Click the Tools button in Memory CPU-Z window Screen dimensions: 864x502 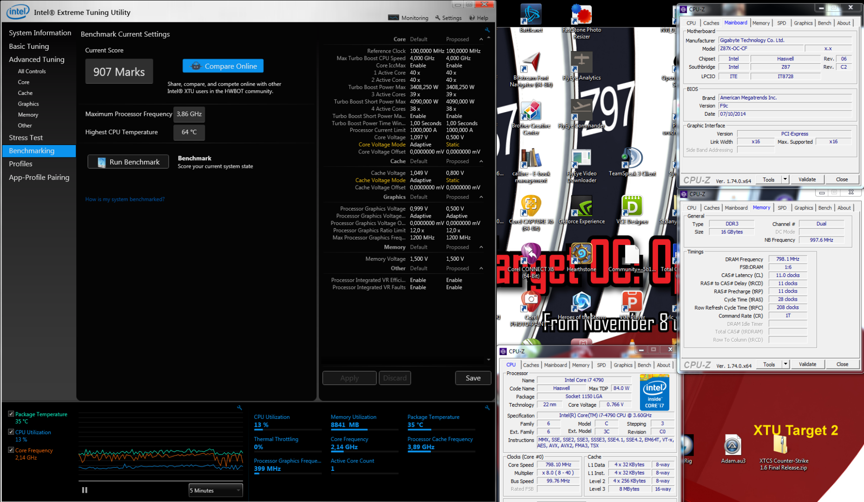pos(769,364)
